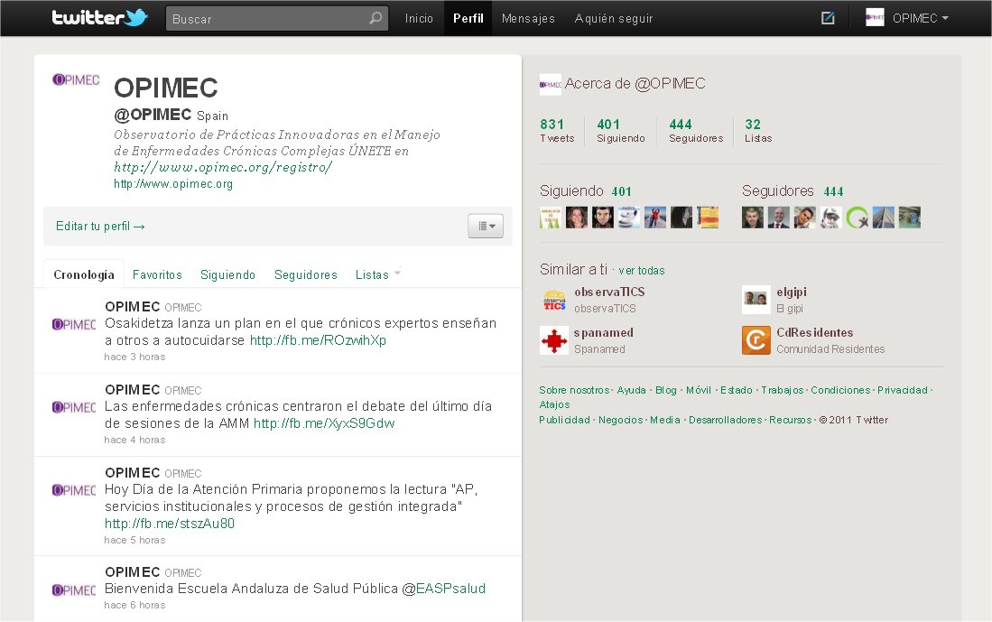The width and height of the screenshot is (992, 622).
Task: Click fourth avatar in Seguidores row
Action: pos(831,217)
